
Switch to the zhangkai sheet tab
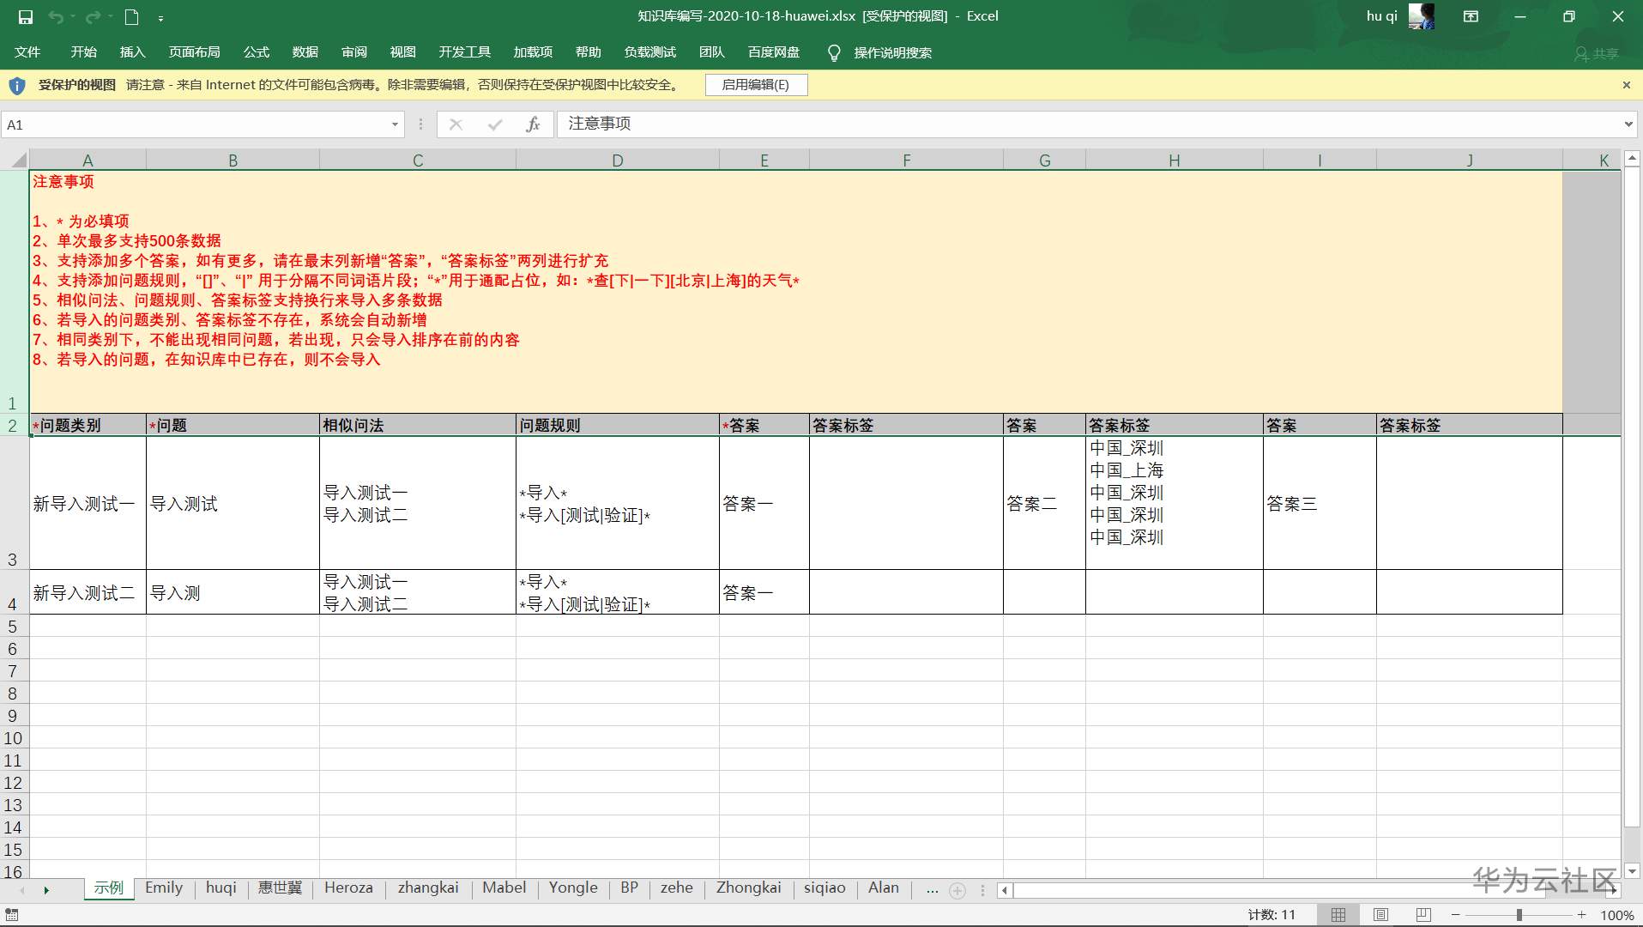[x=428, y=888]
